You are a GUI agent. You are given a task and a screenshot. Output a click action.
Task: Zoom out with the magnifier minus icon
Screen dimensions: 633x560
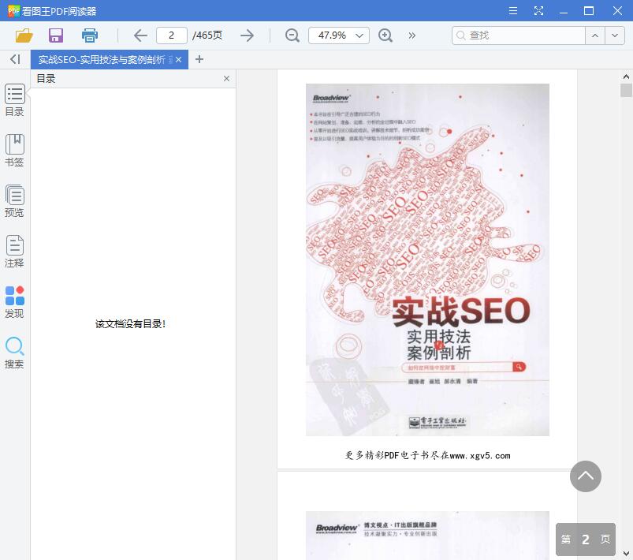[x=291, y=35]
